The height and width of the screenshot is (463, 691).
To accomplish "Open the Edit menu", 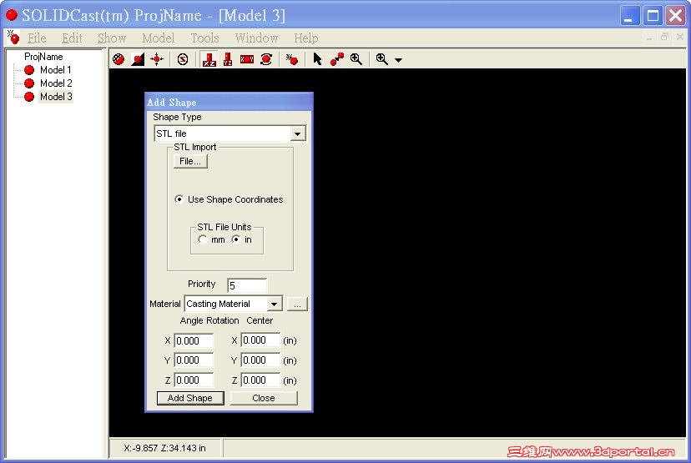I will click(72, 38).
